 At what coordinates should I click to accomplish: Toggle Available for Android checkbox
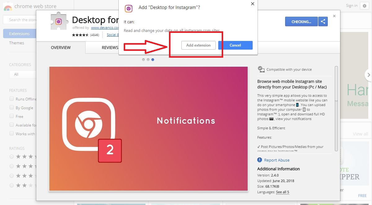[12, 125]
